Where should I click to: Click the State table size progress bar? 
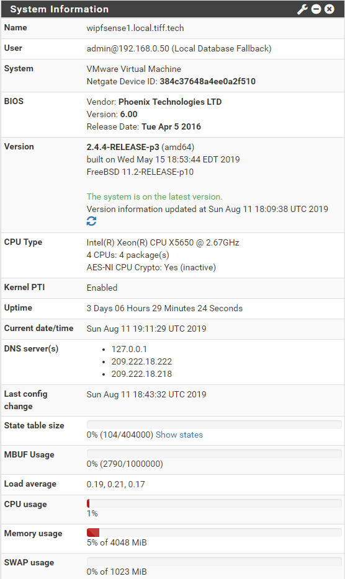[214, 424]
